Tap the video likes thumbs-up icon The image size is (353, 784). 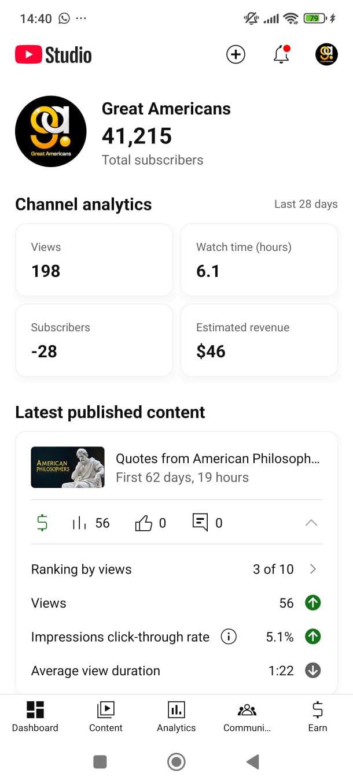(x=143, y=523)
